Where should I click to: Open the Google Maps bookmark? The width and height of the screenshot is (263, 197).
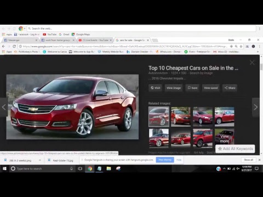pos(81,34)
